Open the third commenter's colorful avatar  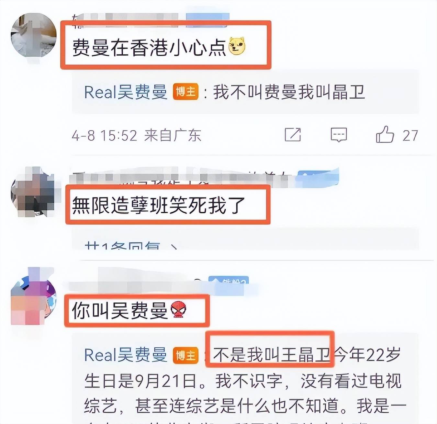point(33,296)
